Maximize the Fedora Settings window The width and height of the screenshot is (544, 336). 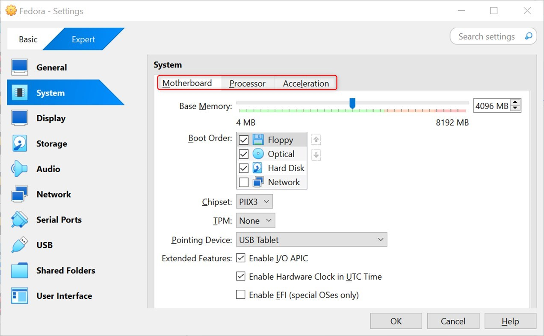pyautogui.click(x=494, y=11)
